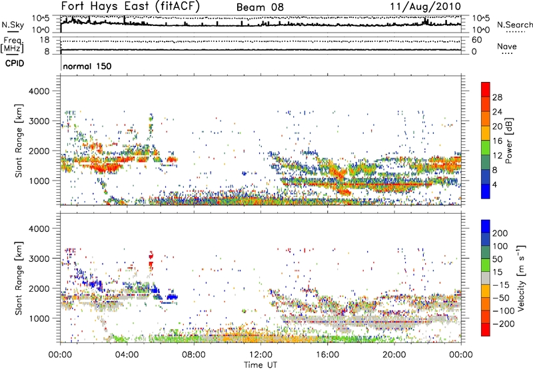
Task: Click the '-200' Velocity colorbar label
Action: (503, 324)
